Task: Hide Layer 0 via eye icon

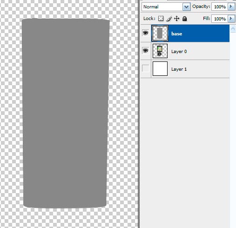Action: [145, 51]
